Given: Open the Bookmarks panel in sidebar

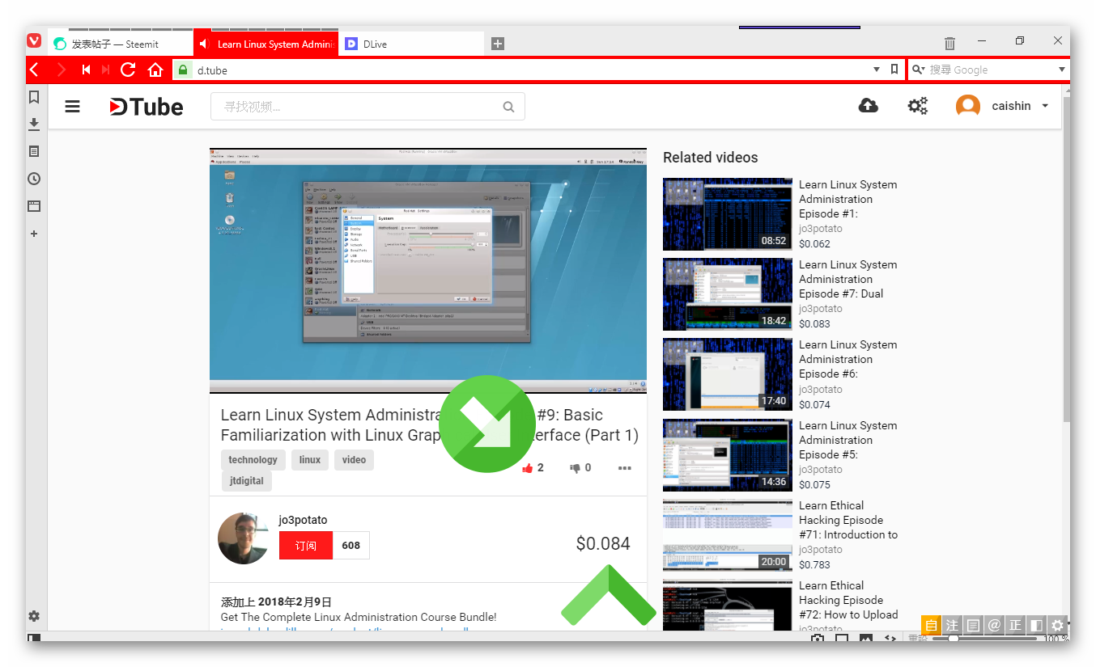Looking at the screenshot, I should tap(34, 97).
